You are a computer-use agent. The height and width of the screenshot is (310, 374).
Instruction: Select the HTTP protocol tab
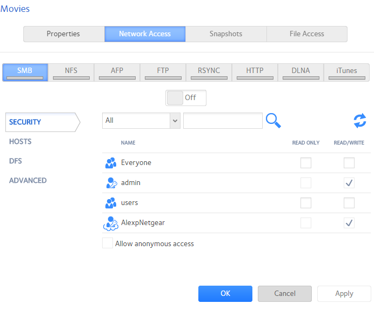click(x=255, y=72)
